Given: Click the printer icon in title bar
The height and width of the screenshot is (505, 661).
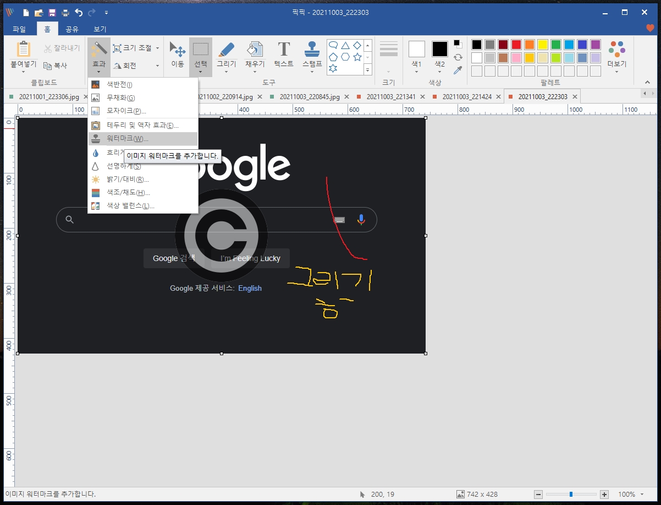Looking at the screenshot, I should pyautogui.click(x=65, y=13).
